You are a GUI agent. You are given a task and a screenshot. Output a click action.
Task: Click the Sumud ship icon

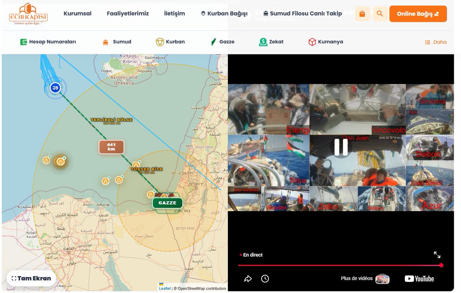106,42
